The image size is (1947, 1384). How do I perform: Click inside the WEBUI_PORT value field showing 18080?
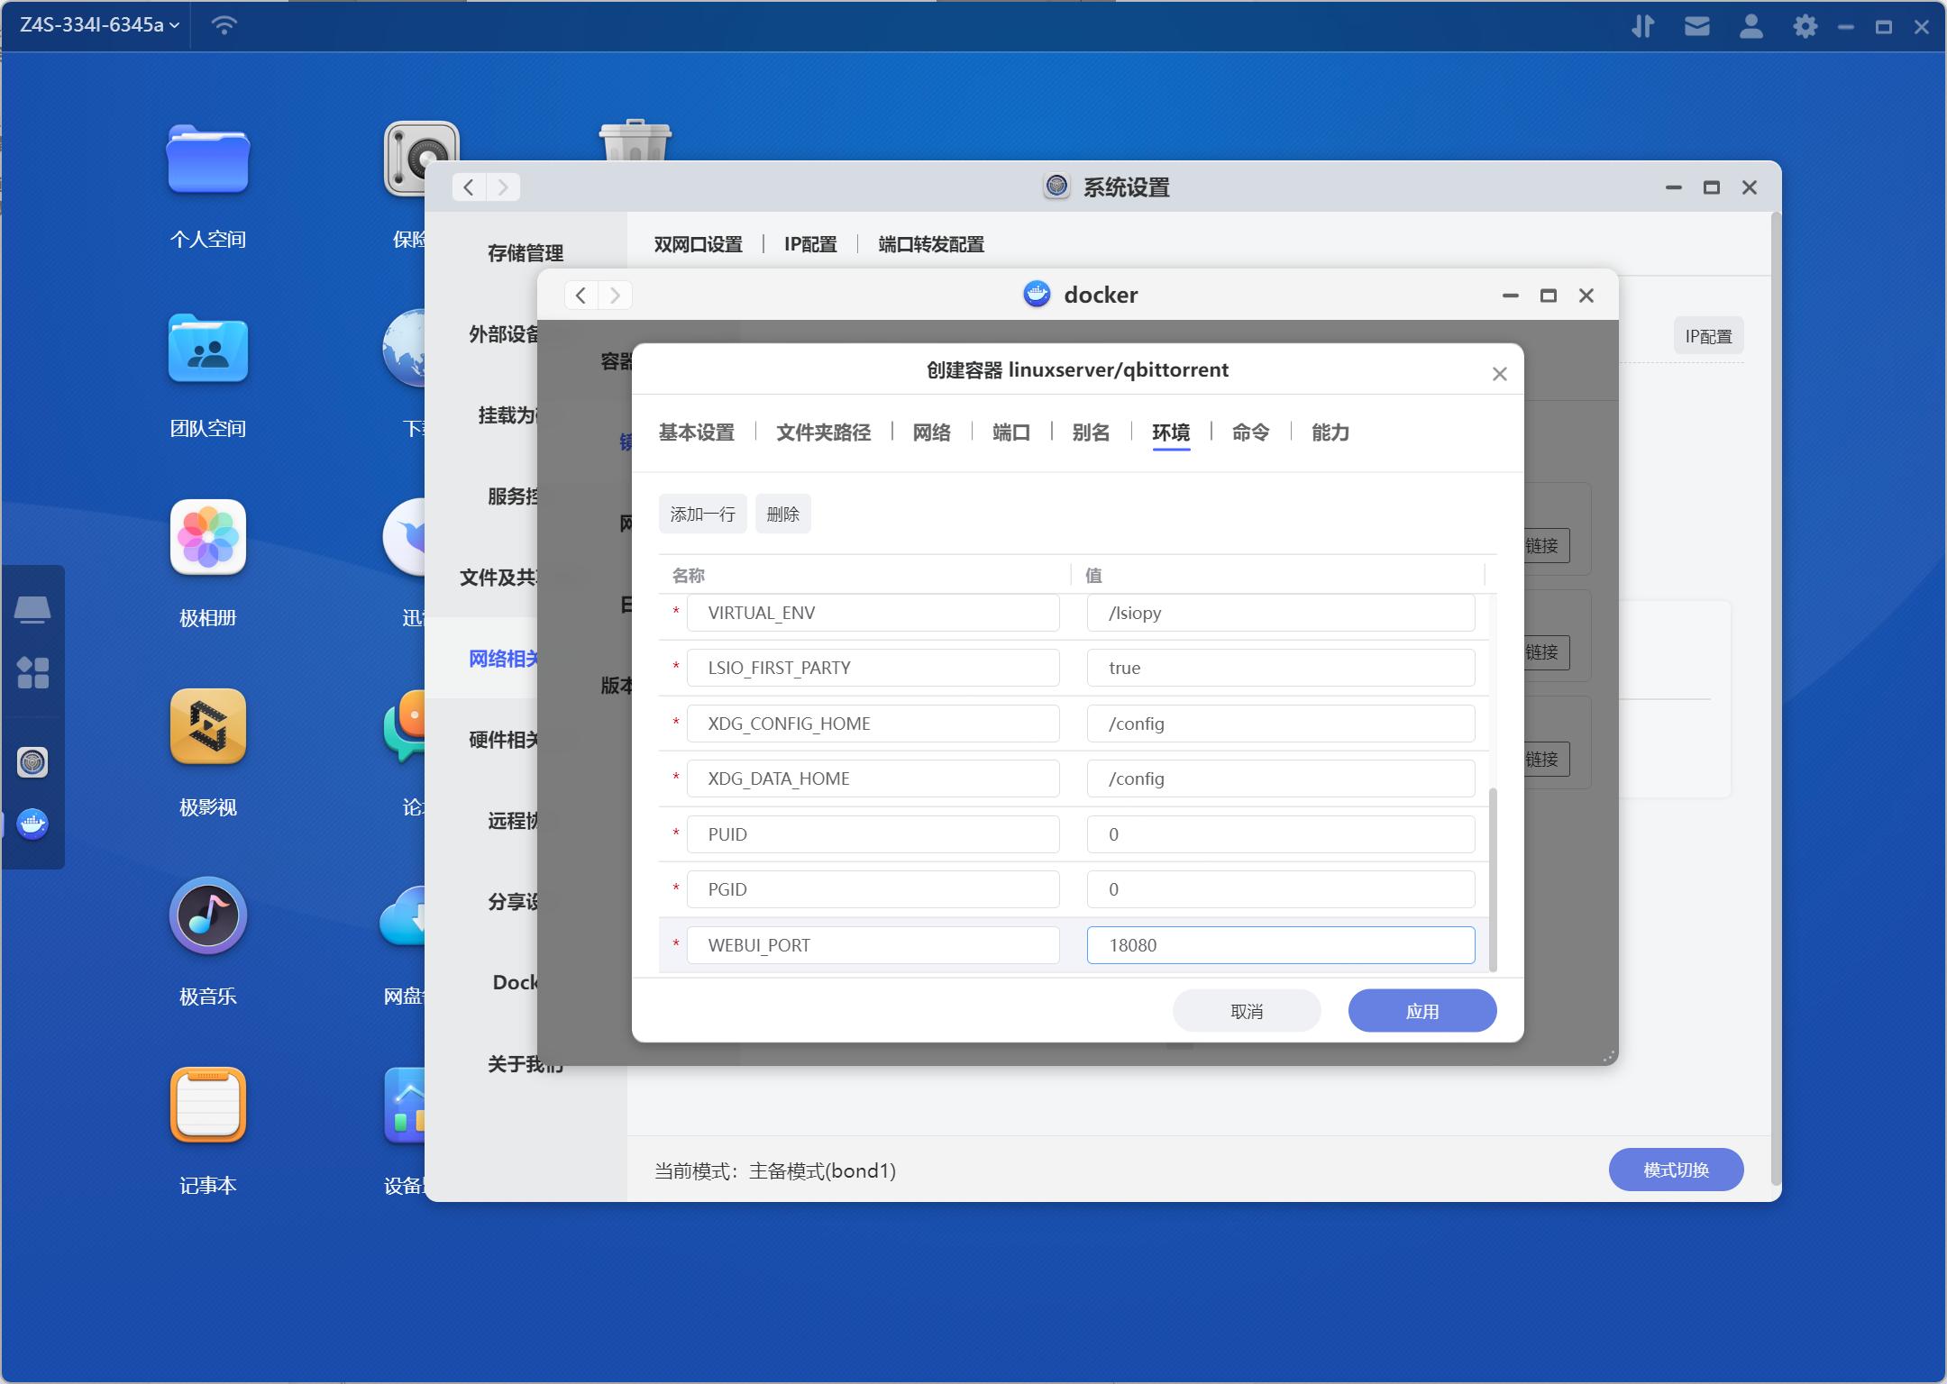pos(1280,944)
